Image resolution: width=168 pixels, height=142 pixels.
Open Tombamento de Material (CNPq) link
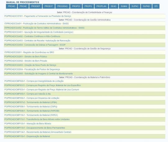[x=31, y=107]
